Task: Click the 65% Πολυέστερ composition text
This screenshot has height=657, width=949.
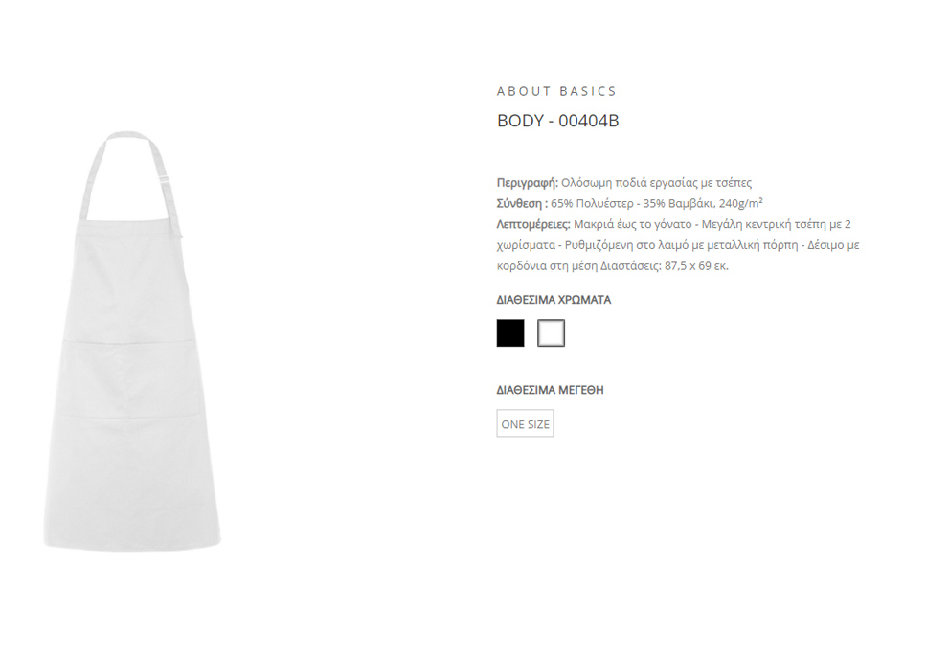Action: (592, 203)
